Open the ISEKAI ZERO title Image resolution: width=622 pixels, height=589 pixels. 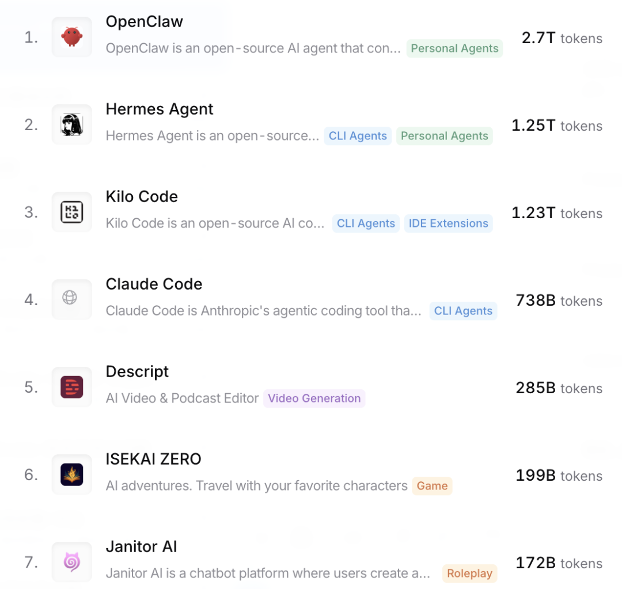pos(154,459)
